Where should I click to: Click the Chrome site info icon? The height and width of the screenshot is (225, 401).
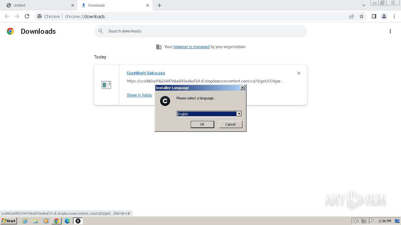pos(39,16)
